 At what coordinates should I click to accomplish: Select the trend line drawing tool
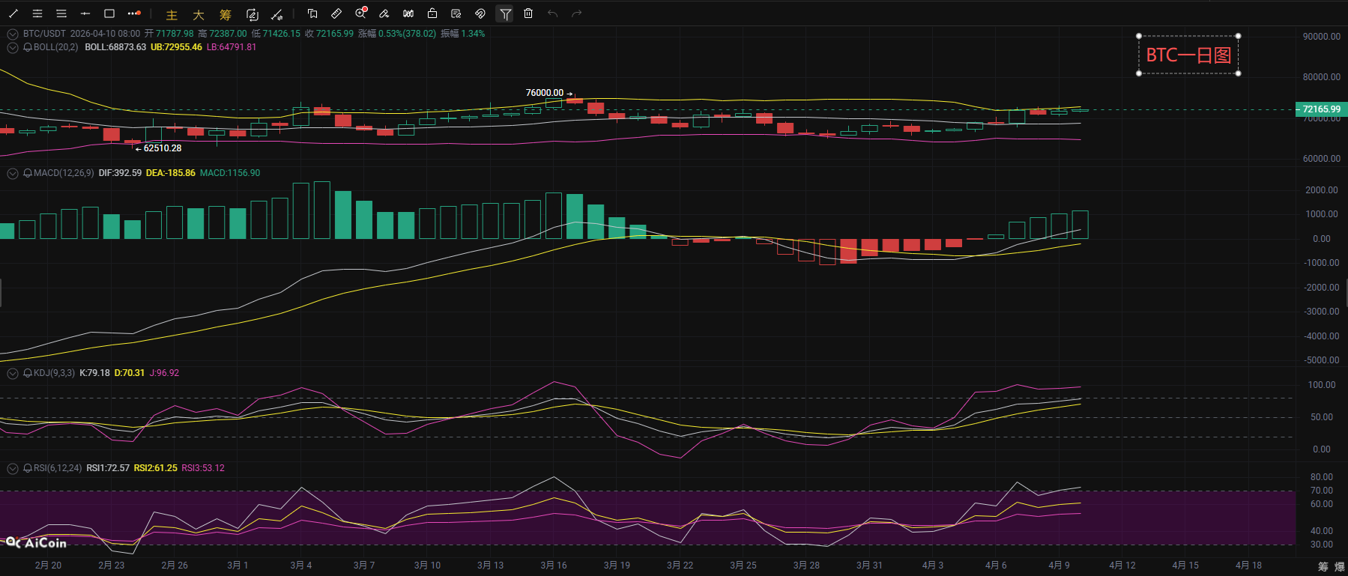13,13
